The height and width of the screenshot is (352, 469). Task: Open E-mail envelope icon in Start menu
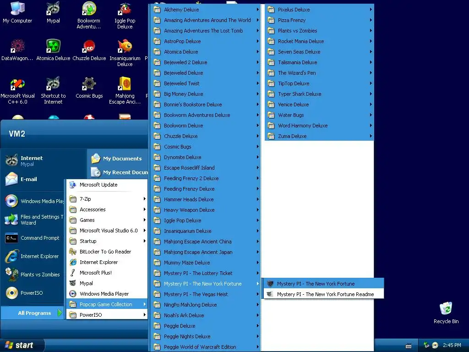click(11, 179)
